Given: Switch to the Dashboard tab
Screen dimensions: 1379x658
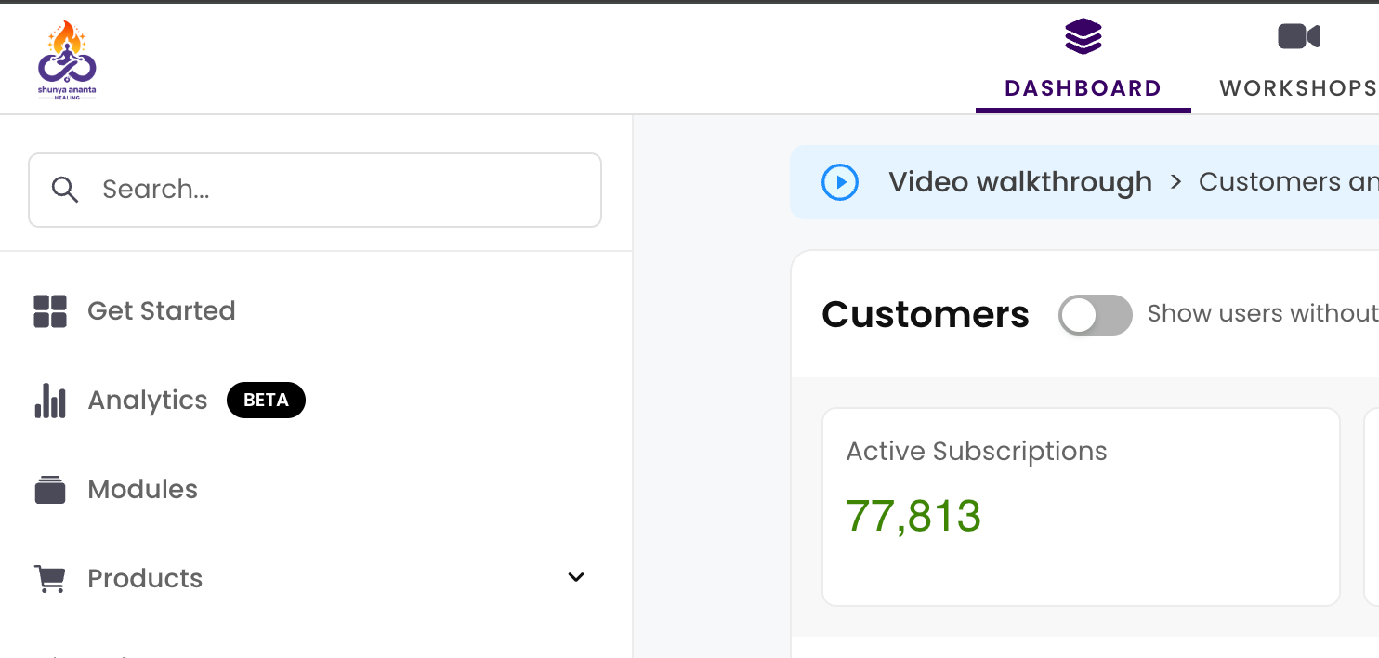Looking at the screenshot, I should coord(1083,88).
